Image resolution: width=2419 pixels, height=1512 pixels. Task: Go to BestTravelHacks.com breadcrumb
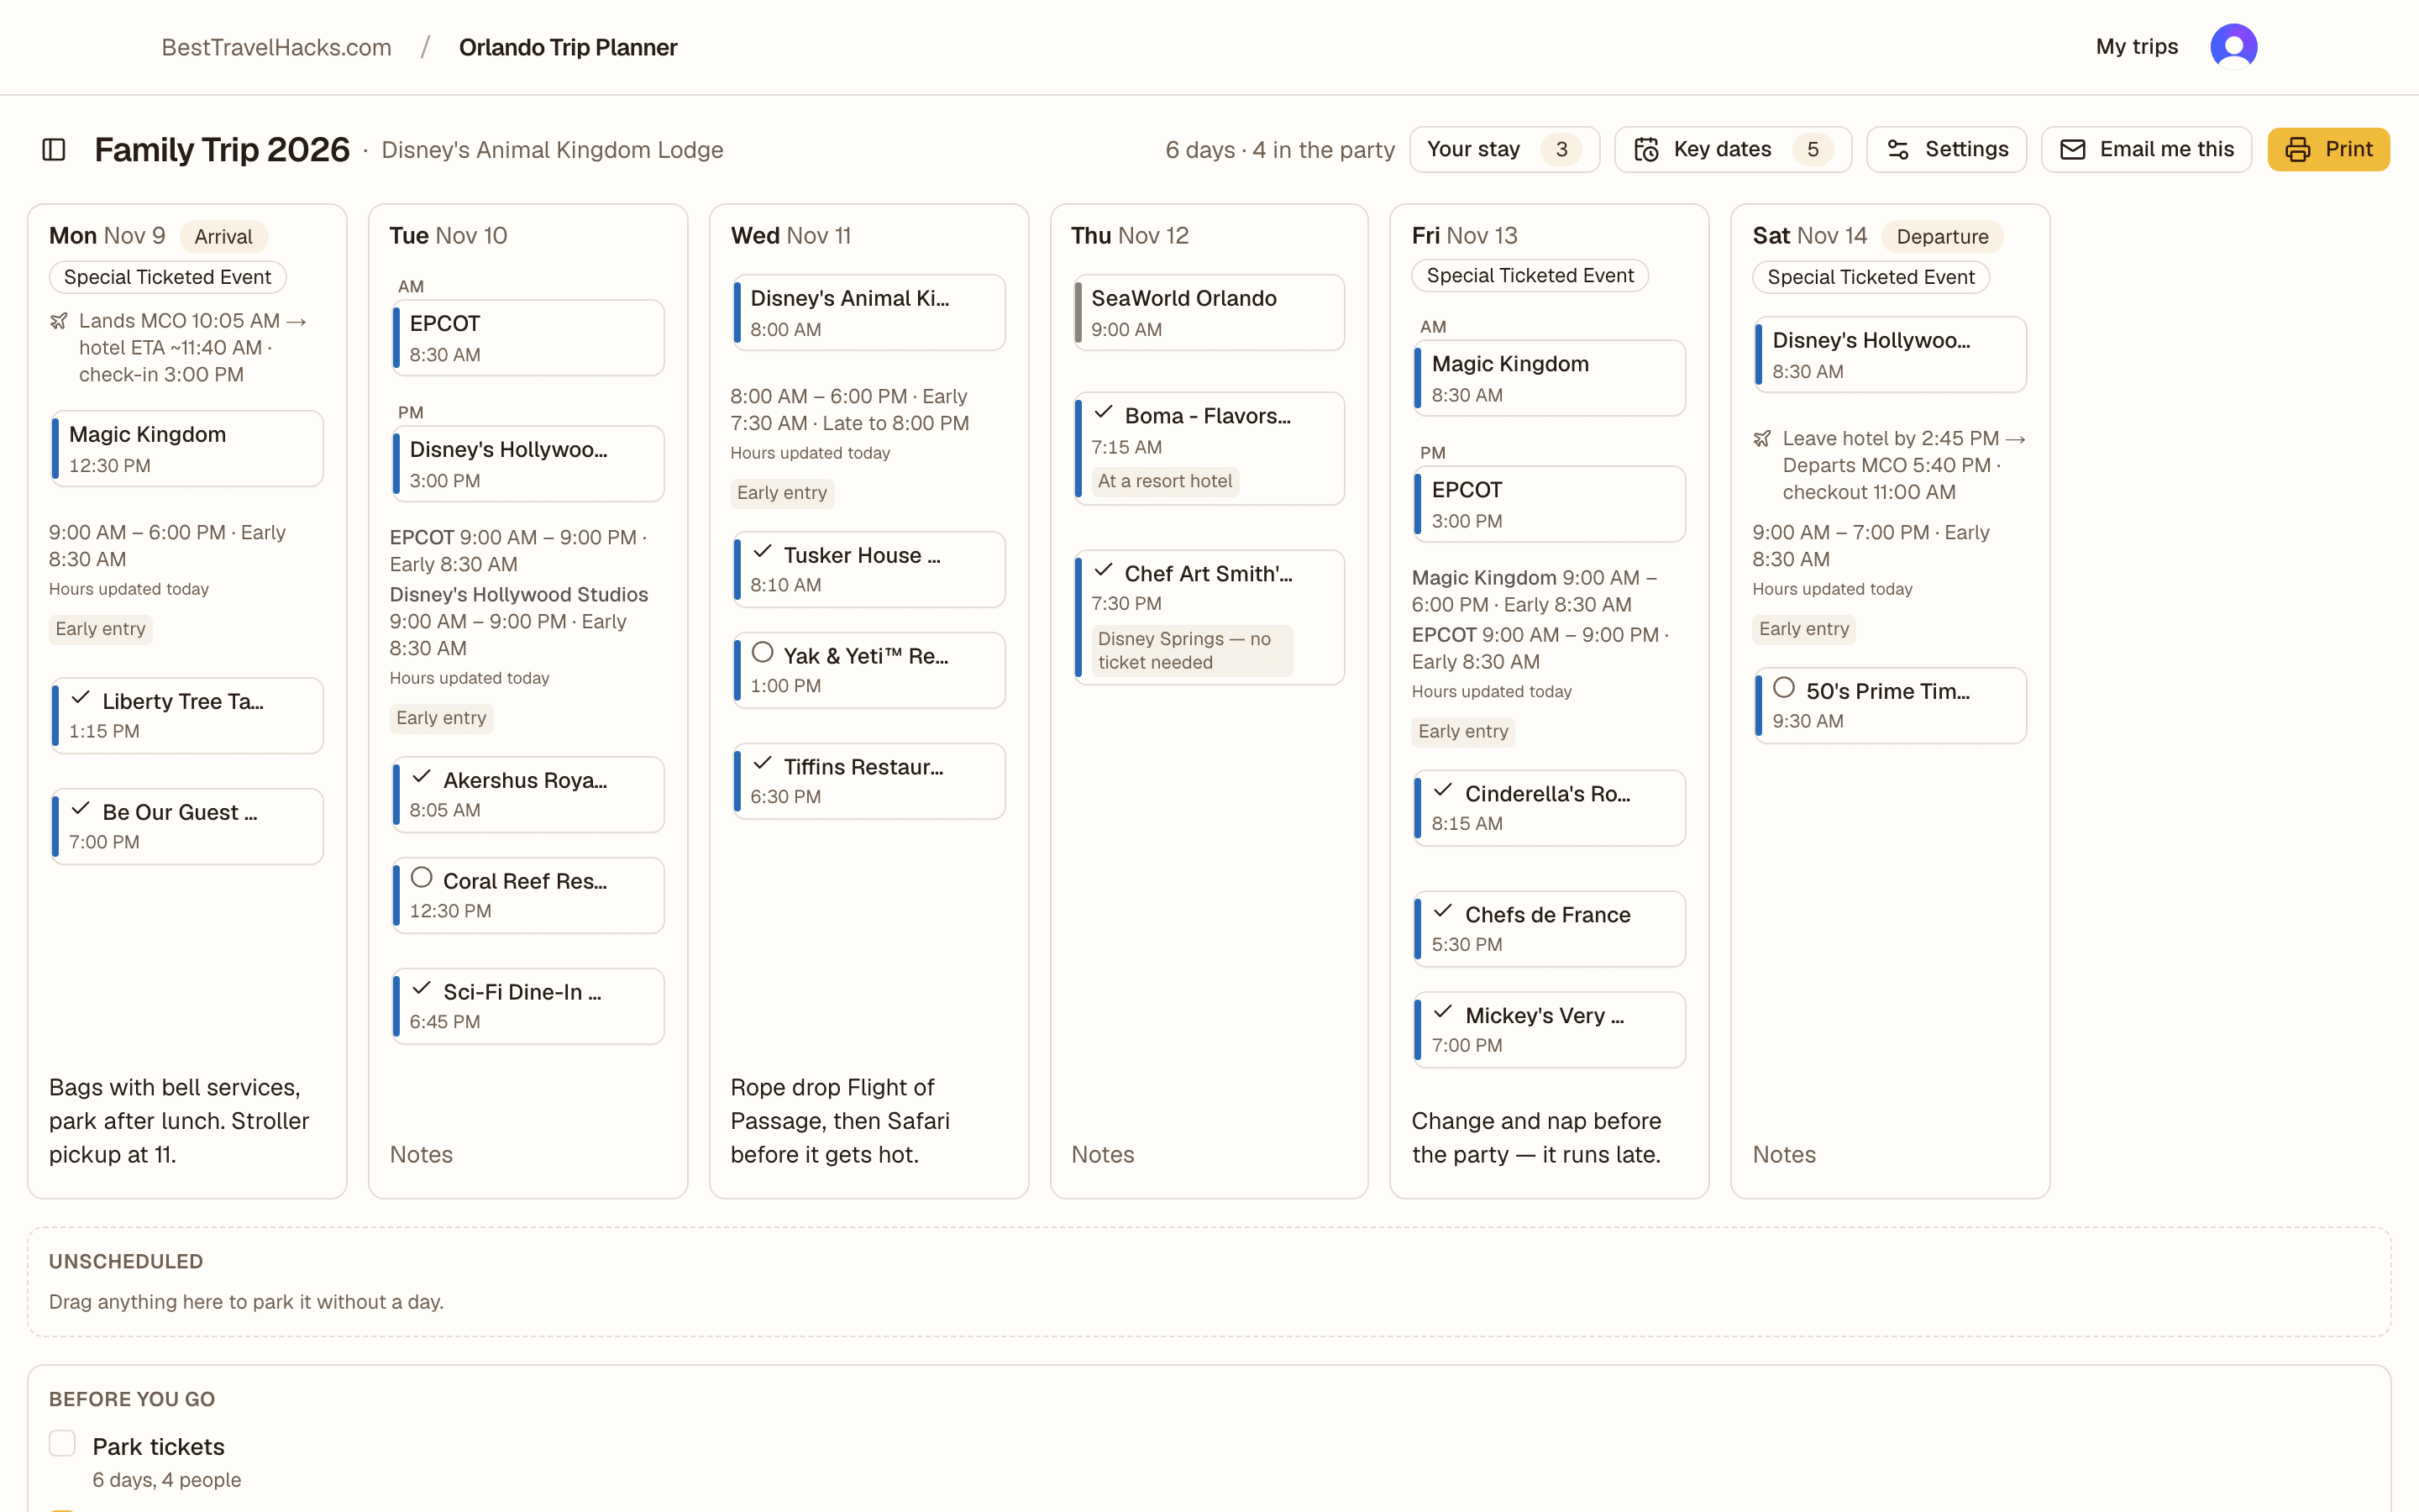pyautogui.click(x=277, y=48)
